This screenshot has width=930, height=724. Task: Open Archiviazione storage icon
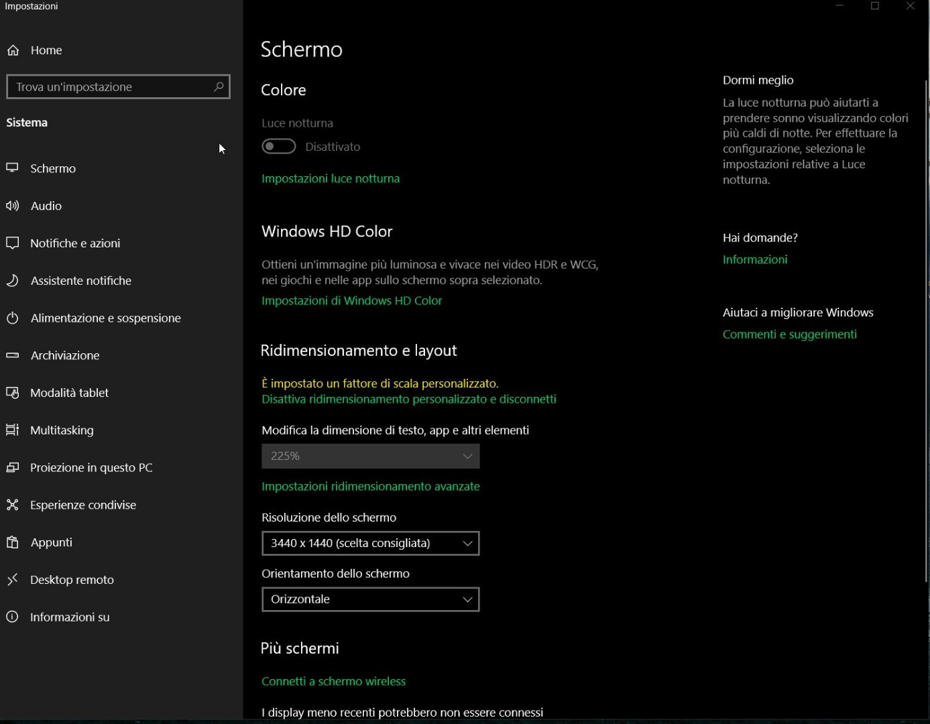13,355
